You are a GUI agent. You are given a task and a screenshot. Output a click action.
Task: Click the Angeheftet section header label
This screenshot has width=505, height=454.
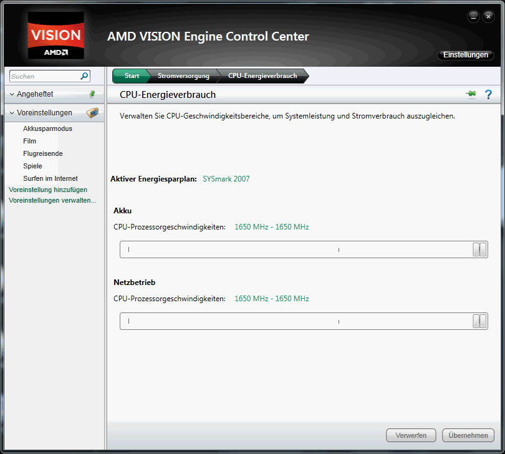35,94
